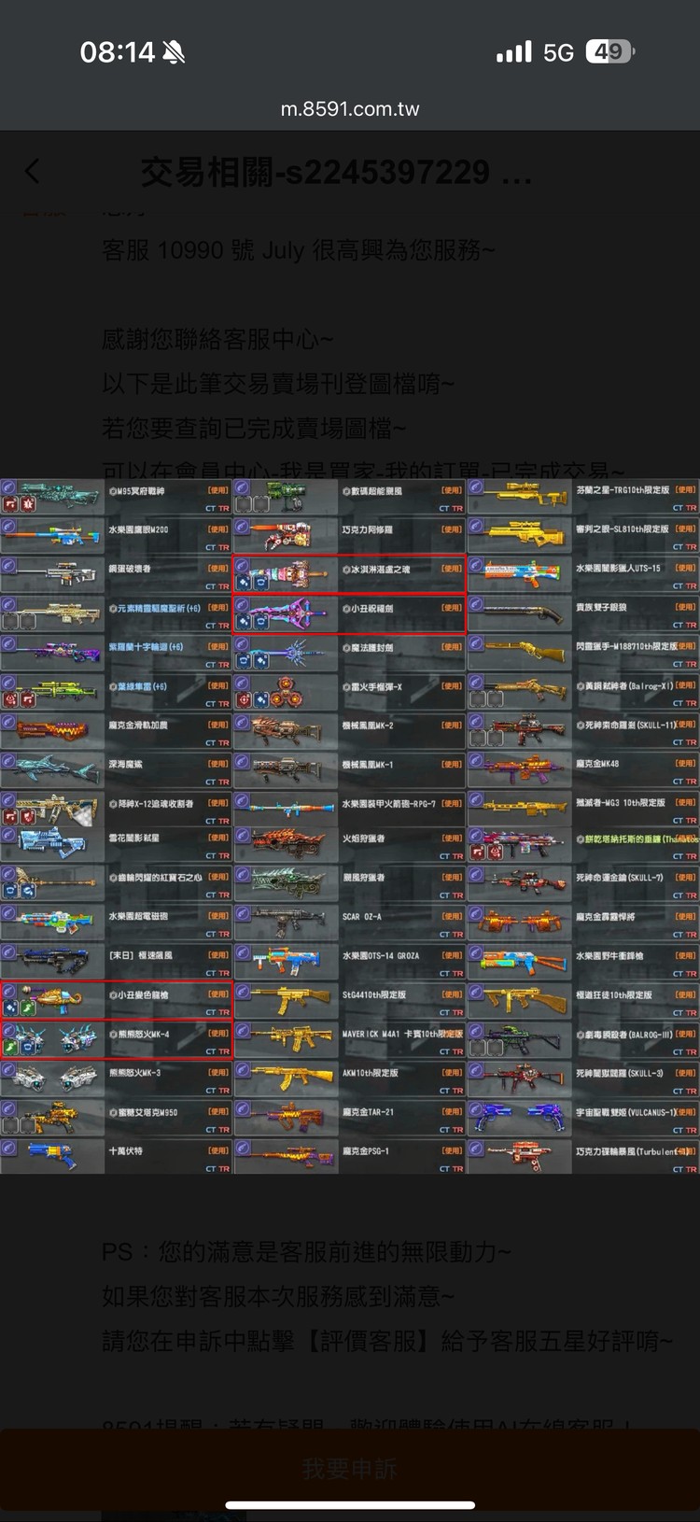The width and height of the screenshot is (700, 1522).
Task: Tap the 巧克力阿修羅 item name
Action: (x=367, y=529)
